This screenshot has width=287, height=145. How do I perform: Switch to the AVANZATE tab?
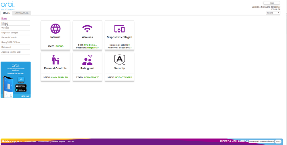(x=22, y=13)
